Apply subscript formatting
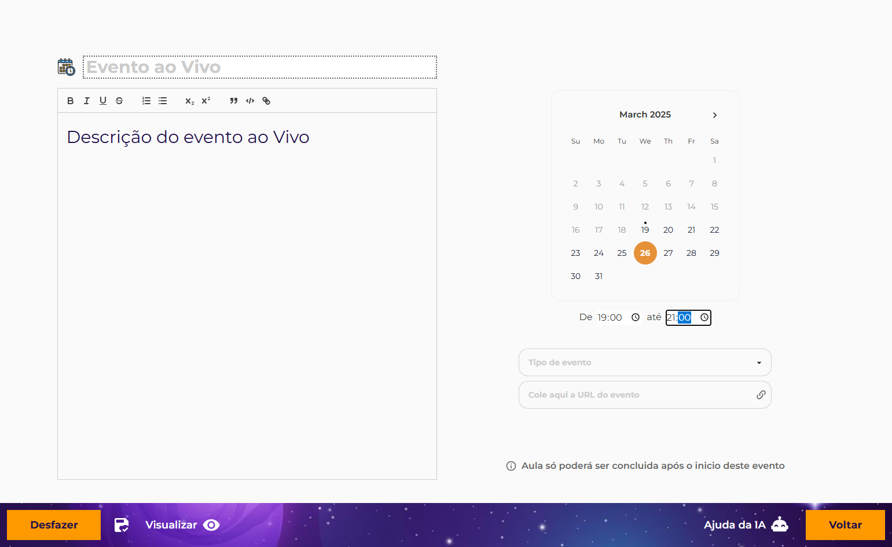 (x=190, y=101)
